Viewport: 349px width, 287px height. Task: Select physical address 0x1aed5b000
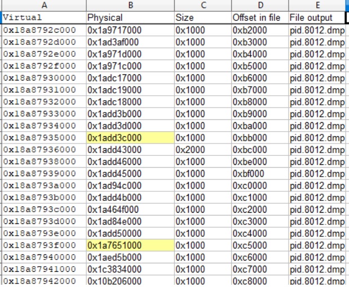(x=130, y=257)
